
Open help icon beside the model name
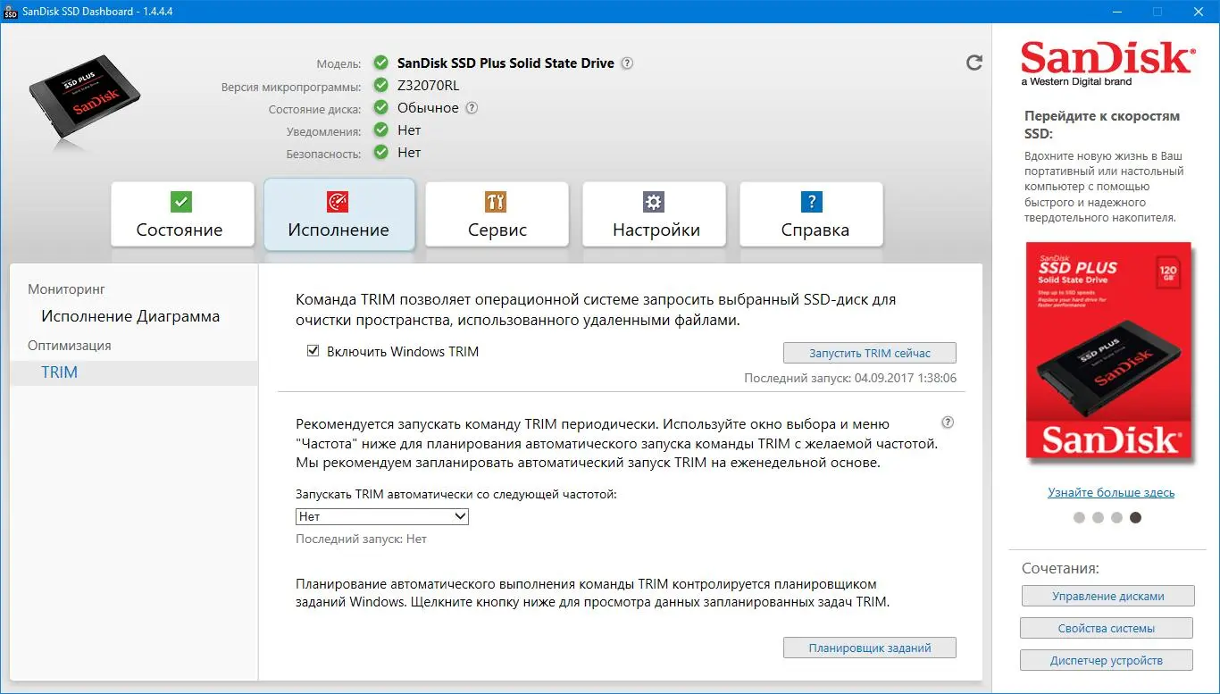628,63
